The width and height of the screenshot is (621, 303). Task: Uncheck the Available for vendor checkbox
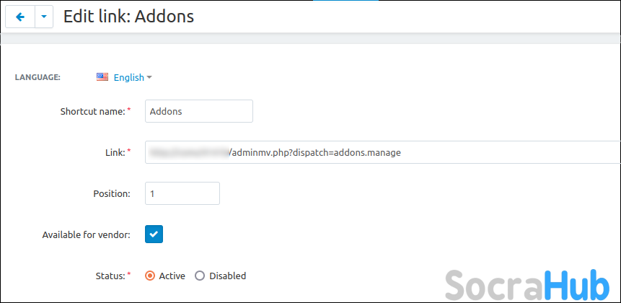[x=154, y=234]
